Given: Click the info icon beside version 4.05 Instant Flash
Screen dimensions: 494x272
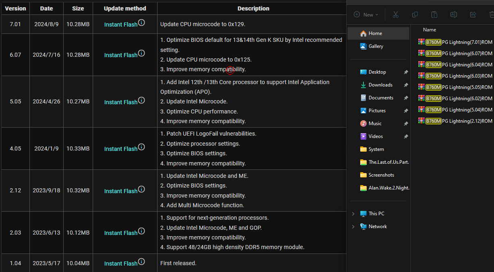Looking at the screenshot, I should click(x=141, y=147).
